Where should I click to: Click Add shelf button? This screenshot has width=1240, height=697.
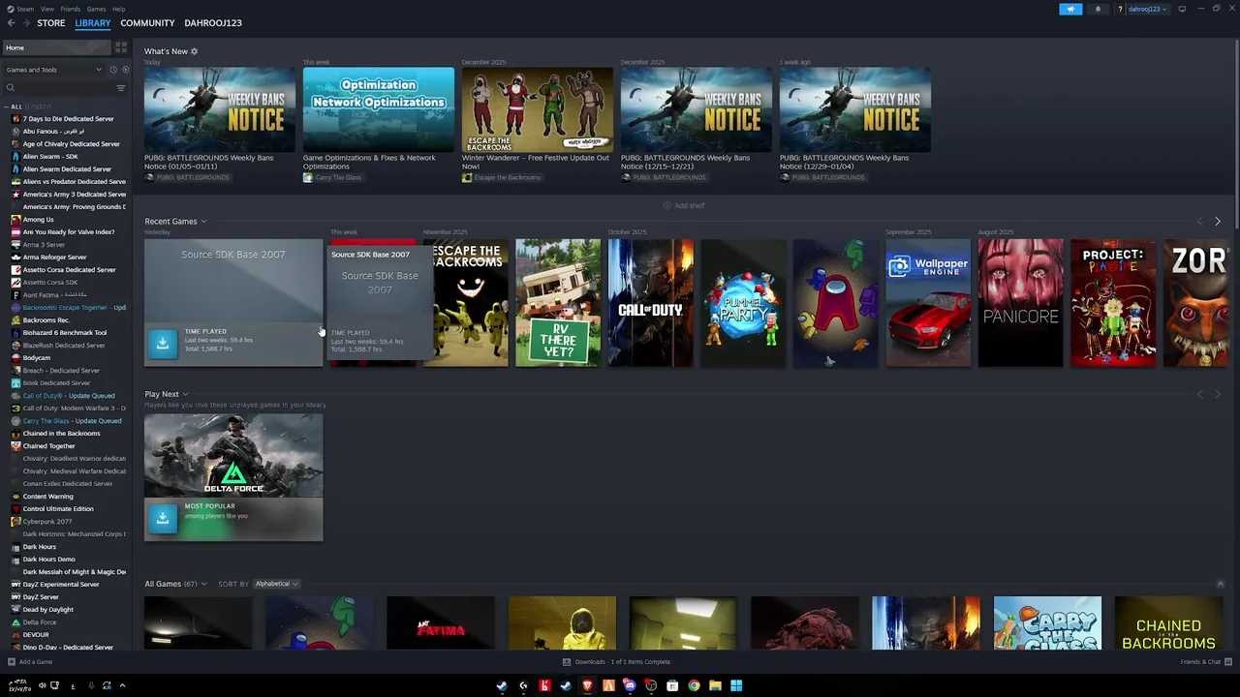coord(684,205)
